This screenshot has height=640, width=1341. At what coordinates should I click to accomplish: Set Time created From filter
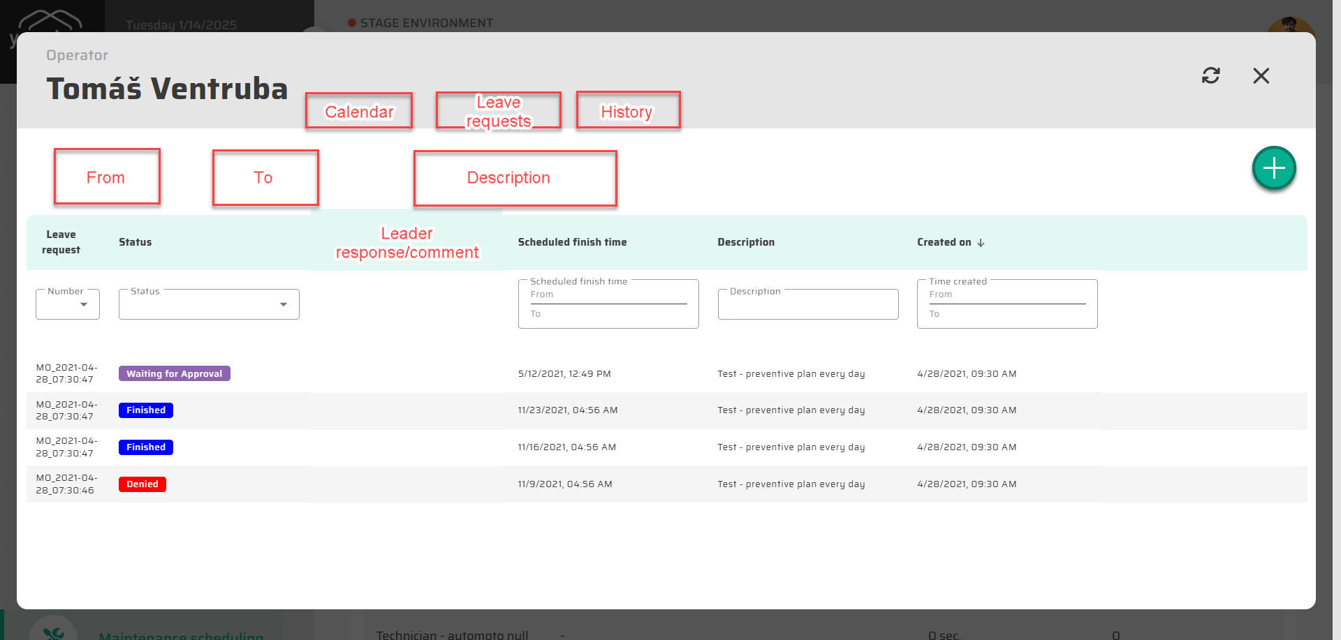1006,295
